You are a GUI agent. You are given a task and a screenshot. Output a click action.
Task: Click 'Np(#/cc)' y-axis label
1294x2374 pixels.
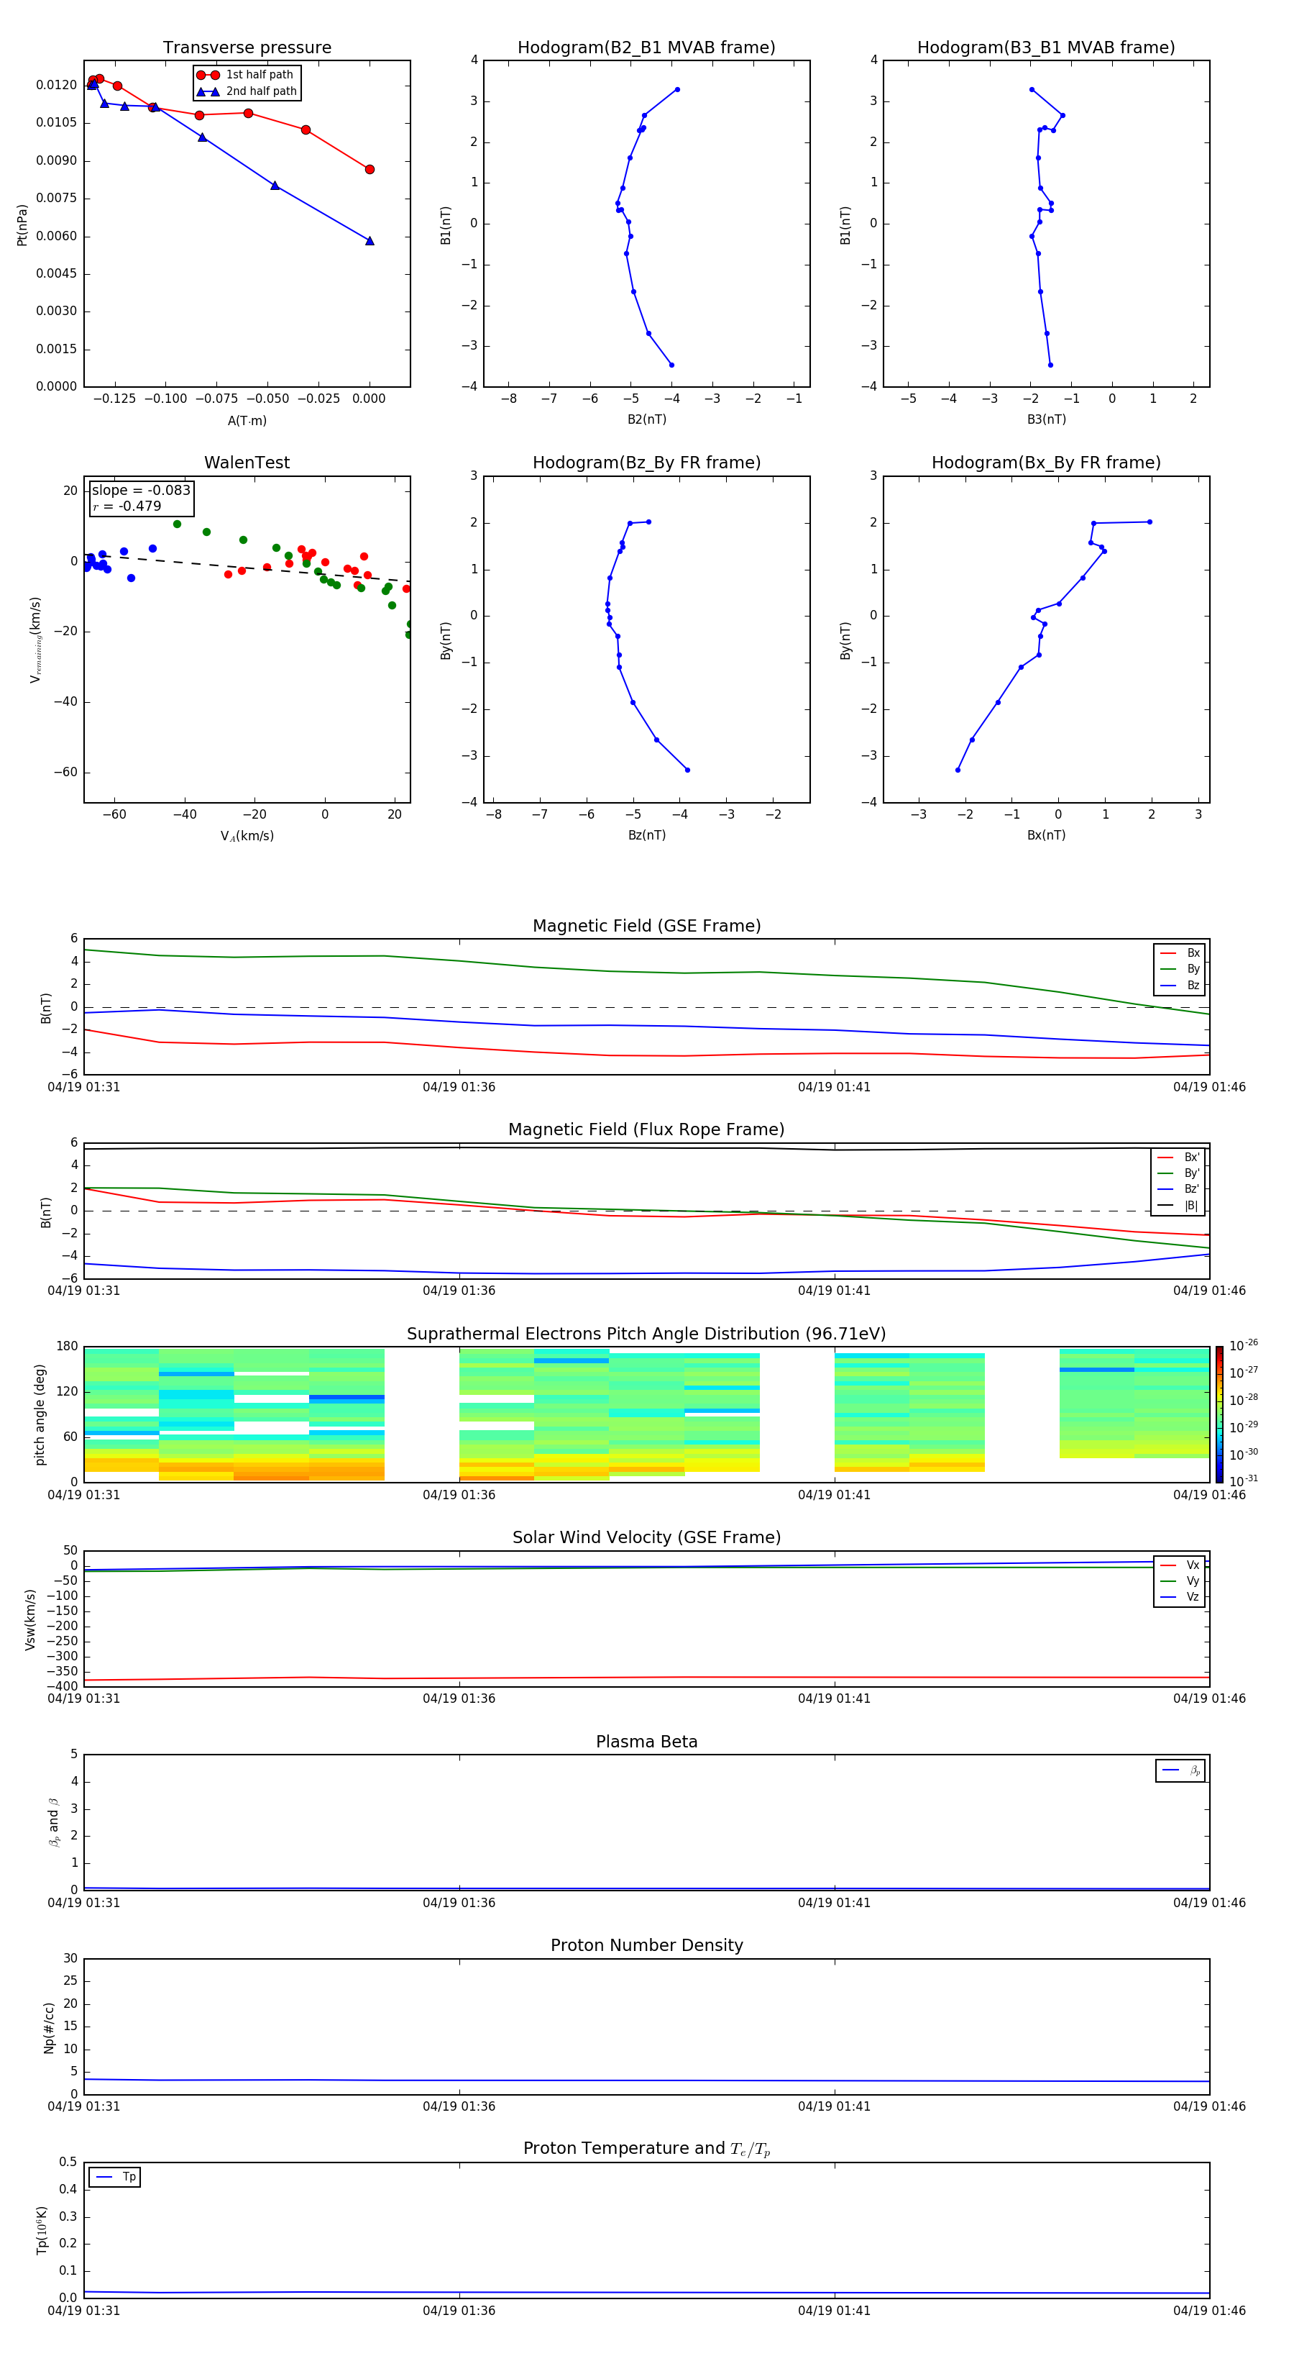[x=49, y=2027]
